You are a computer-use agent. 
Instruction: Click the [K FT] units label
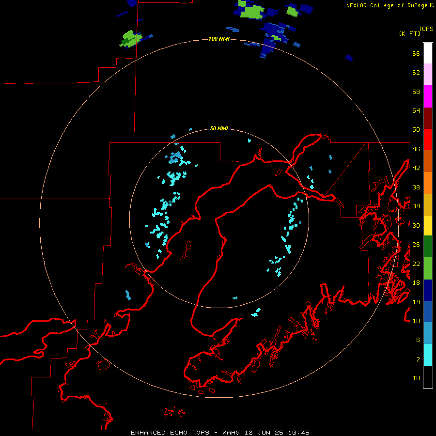pos(409,33)
